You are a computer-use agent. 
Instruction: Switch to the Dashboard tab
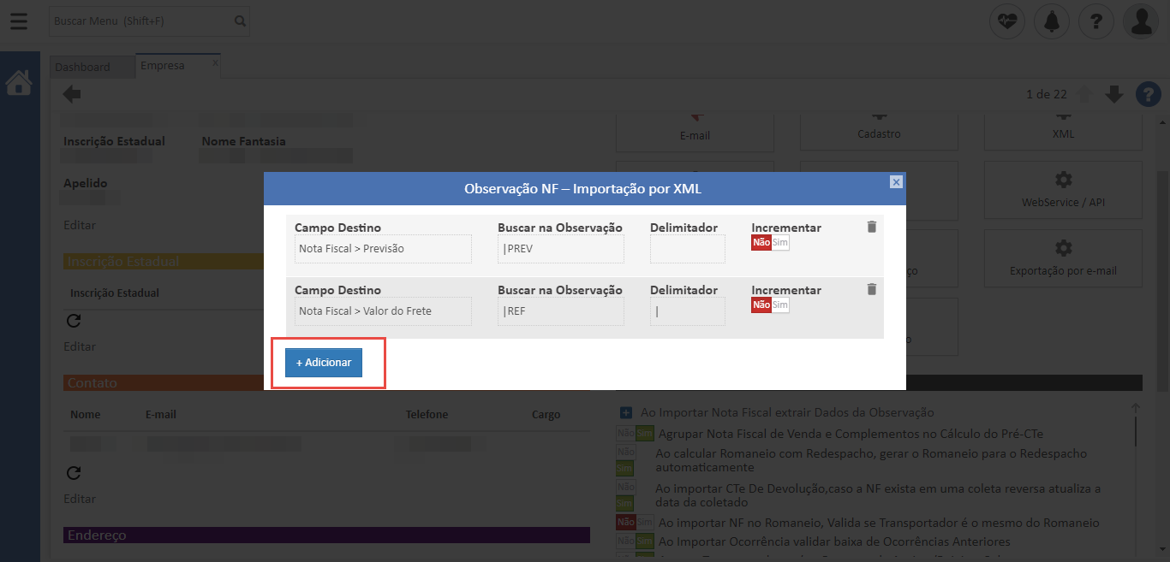click(x=82, y=67)
